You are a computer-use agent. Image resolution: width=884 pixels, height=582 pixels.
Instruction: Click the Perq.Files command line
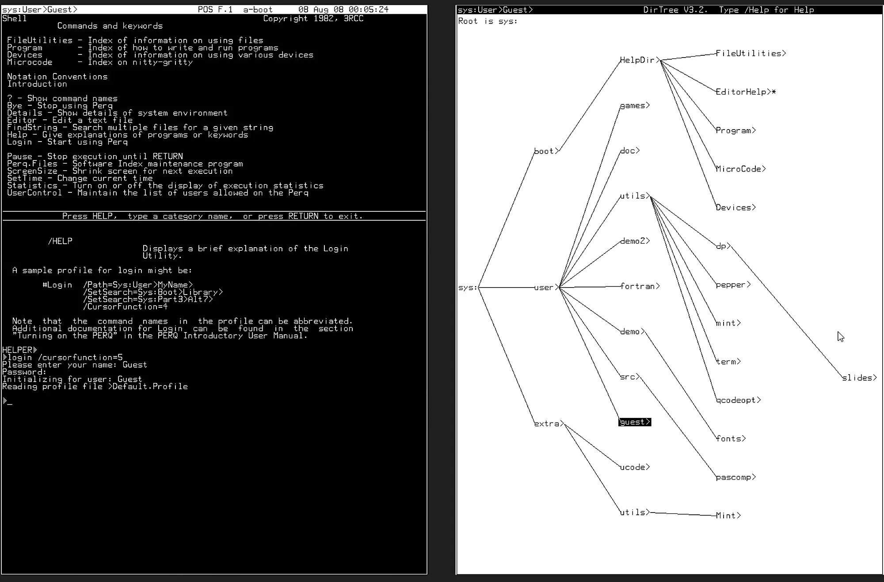[x=125, y=164]
